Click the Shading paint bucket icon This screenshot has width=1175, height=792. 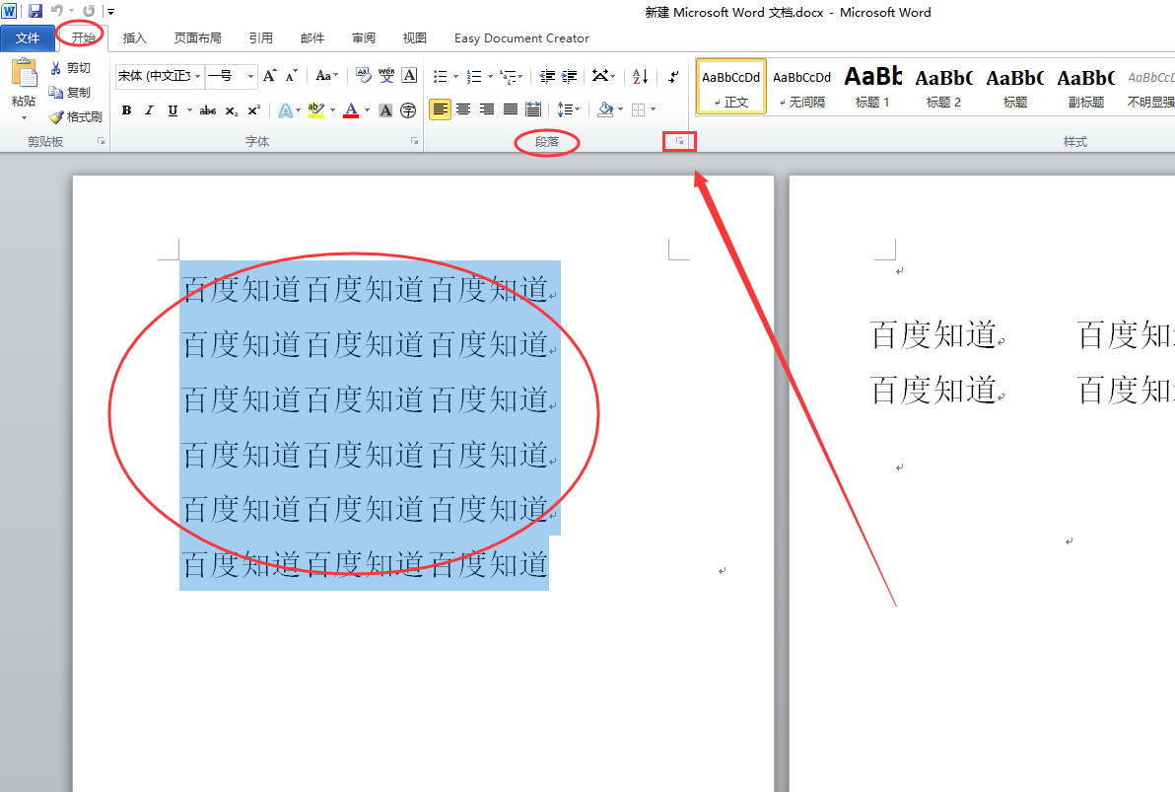605,109
